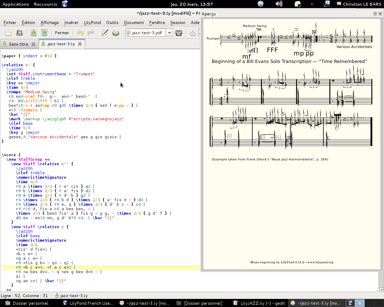Undock the Aperçu preview panel
384x307 pixels.
click(375, 13)
